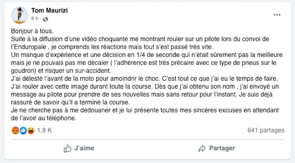Click the arrow icon beside Partager

click(x=202, y=148)
